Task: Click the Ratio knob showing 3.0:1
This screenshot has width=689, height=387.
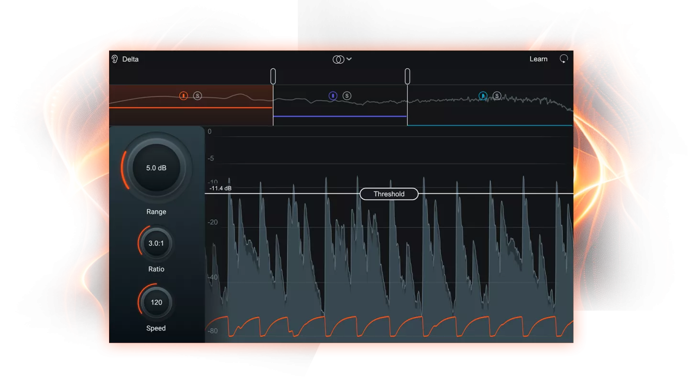Action: click(156, 243)
